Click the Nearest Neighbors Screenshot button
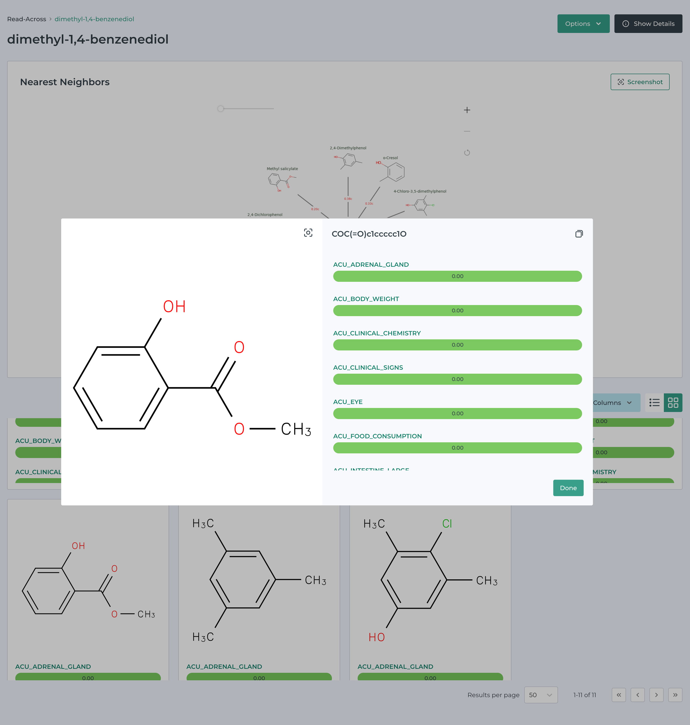 [x=640, y=82]
